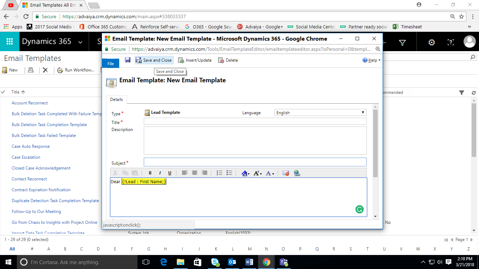The image size is (479, 269).
Task: Expand the Dynamics 365 navigation chevron
Action: 80,42
